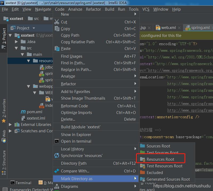Expand the .idea folder
This screenshot has height=191, width=213.
(16, 42)
